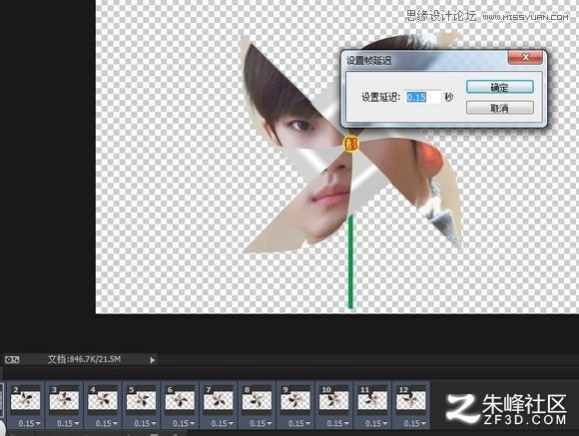The width and height of the screenshot is (579, 436).
Task: Click the icon left of document size info
Action: click(x=12, y=359)
